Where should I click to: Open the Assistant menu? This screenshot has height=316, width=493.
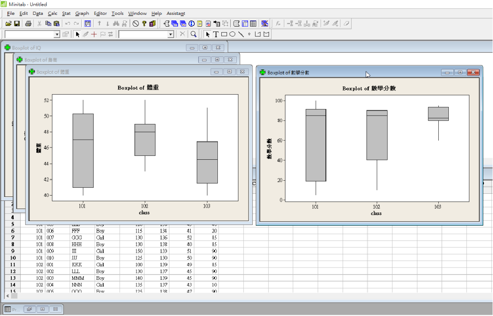click(x=176, y=13)
